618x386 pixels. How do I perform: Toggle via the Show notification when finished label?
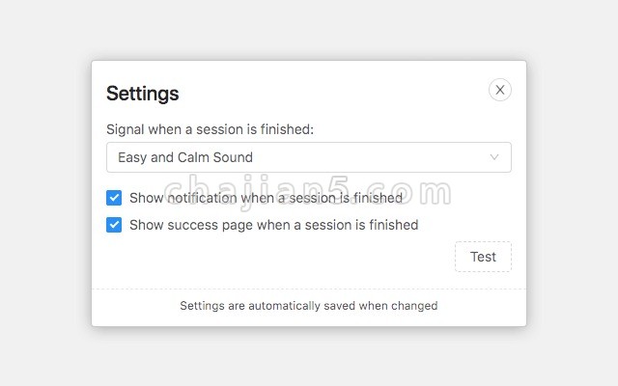pos(267,198)
